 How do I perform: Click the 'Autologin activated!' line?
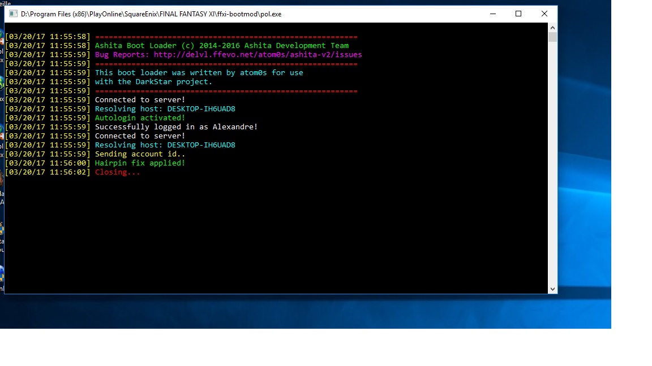click(140, 118)
